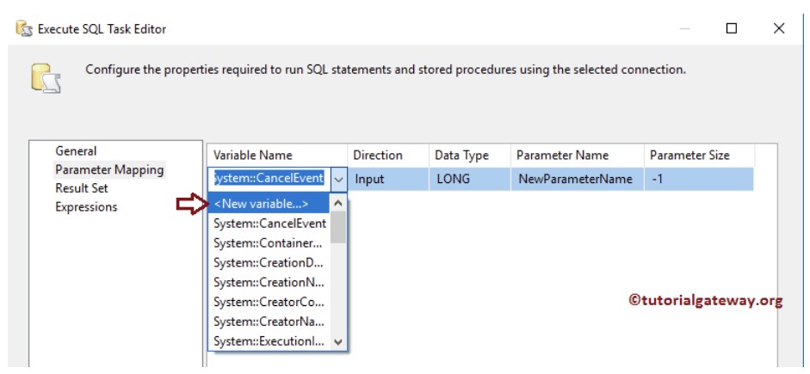Open the General page
The height and width of the screenshot is (374, 810).
point(76,151)
